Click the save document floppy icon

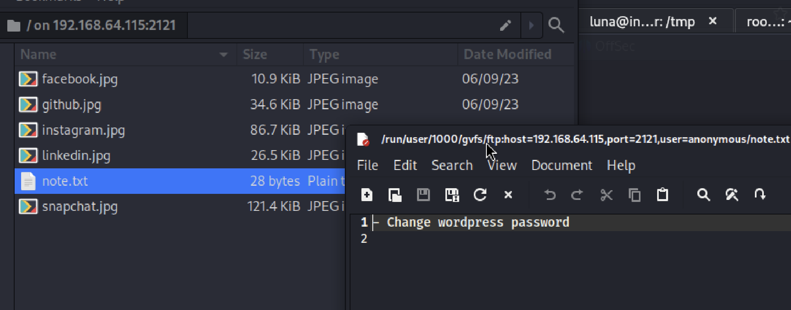(423, 195)
